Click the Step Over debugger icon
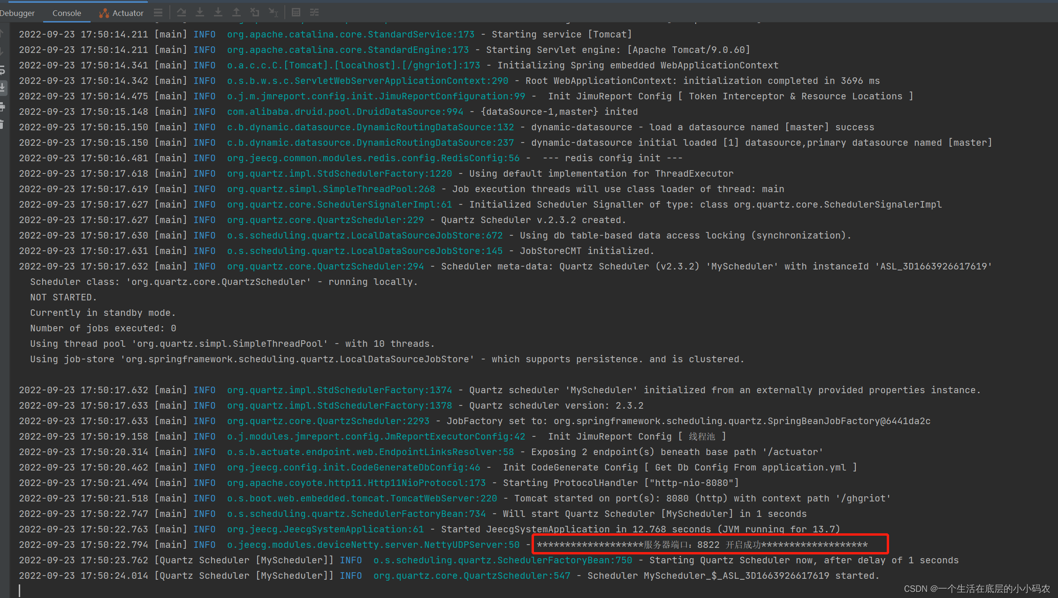The width and height of the screenshot is (1058, 598). tap(181, 13)
